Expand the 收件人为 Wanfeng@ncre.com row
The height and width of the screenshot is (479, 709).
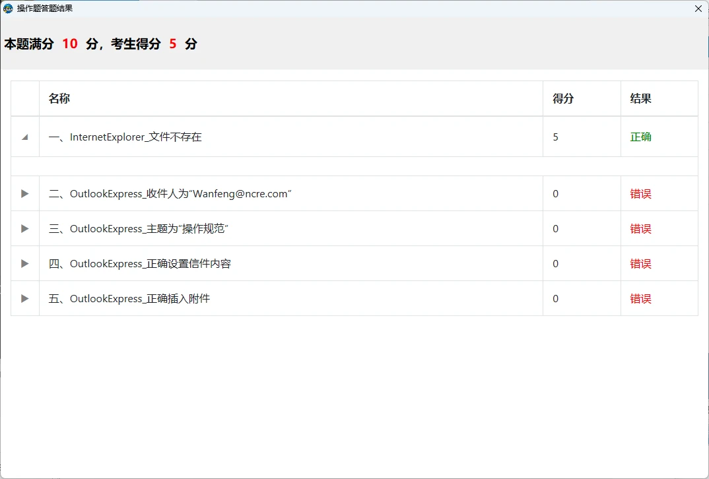click(x=25, y=194)
